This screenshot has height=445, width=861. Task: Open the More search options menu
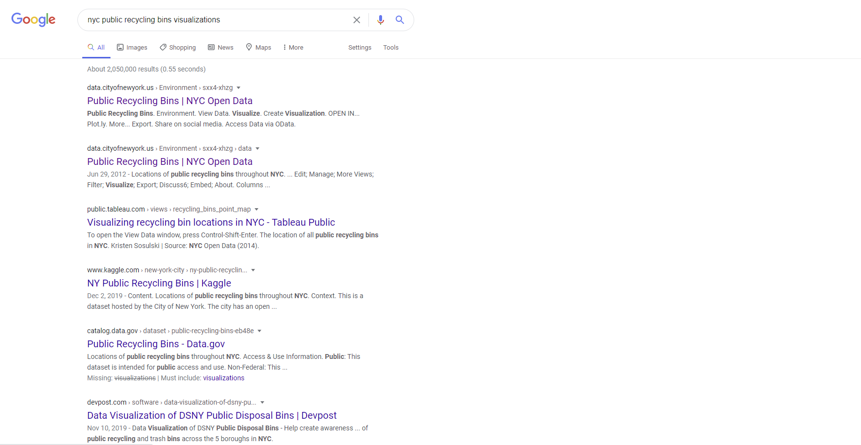coord(292,47)
